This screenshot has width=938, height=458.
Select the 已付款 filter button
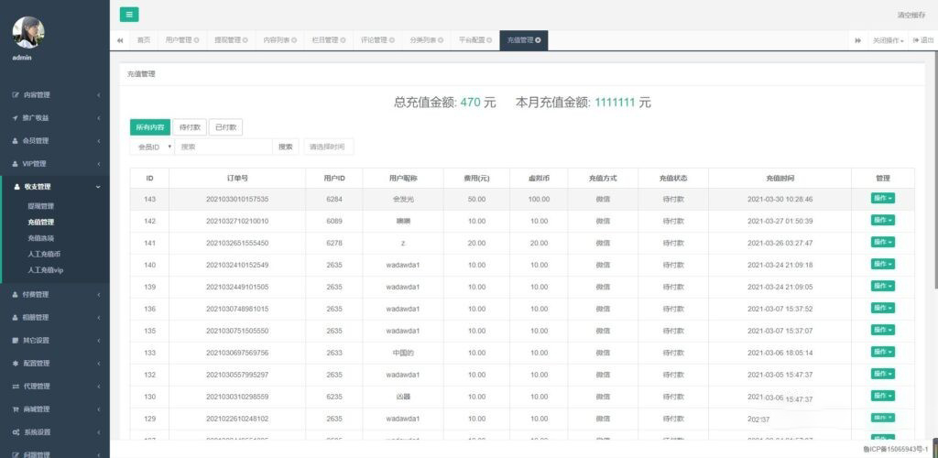[225, 127]
